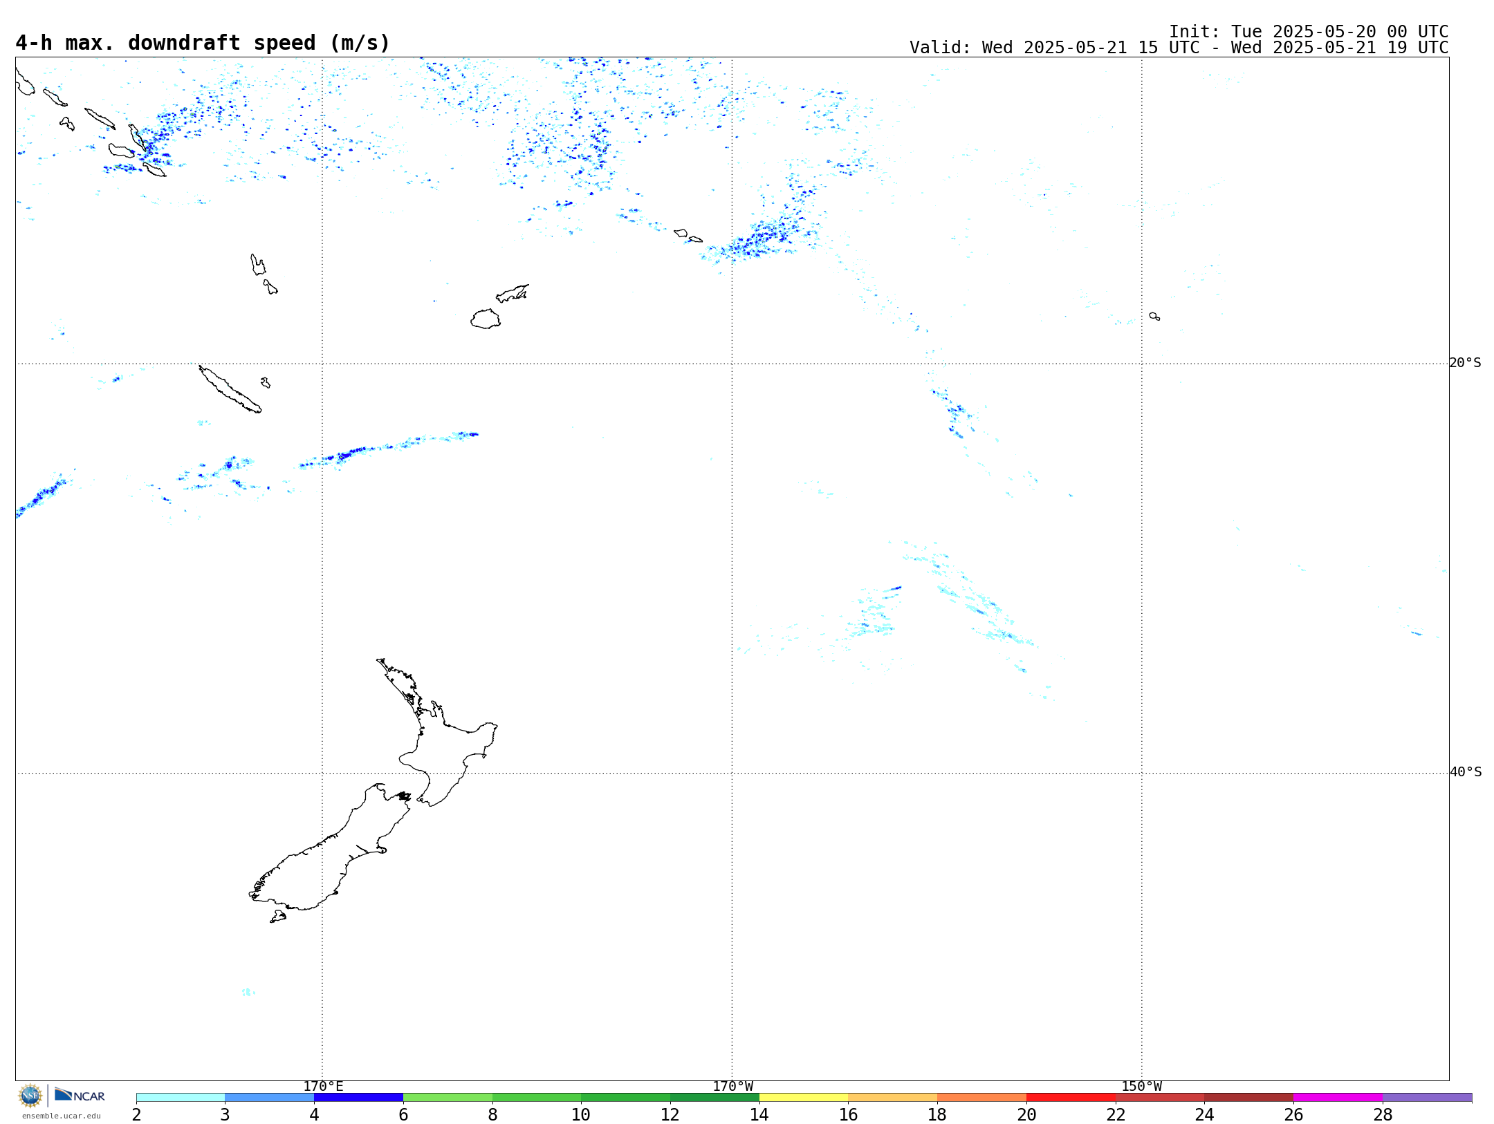Click the colorbar tick label 14

pos(759,1115)
